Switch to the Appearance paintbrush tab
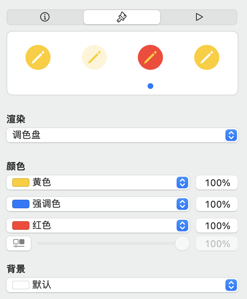247x299 pixels. coord(122,17)
